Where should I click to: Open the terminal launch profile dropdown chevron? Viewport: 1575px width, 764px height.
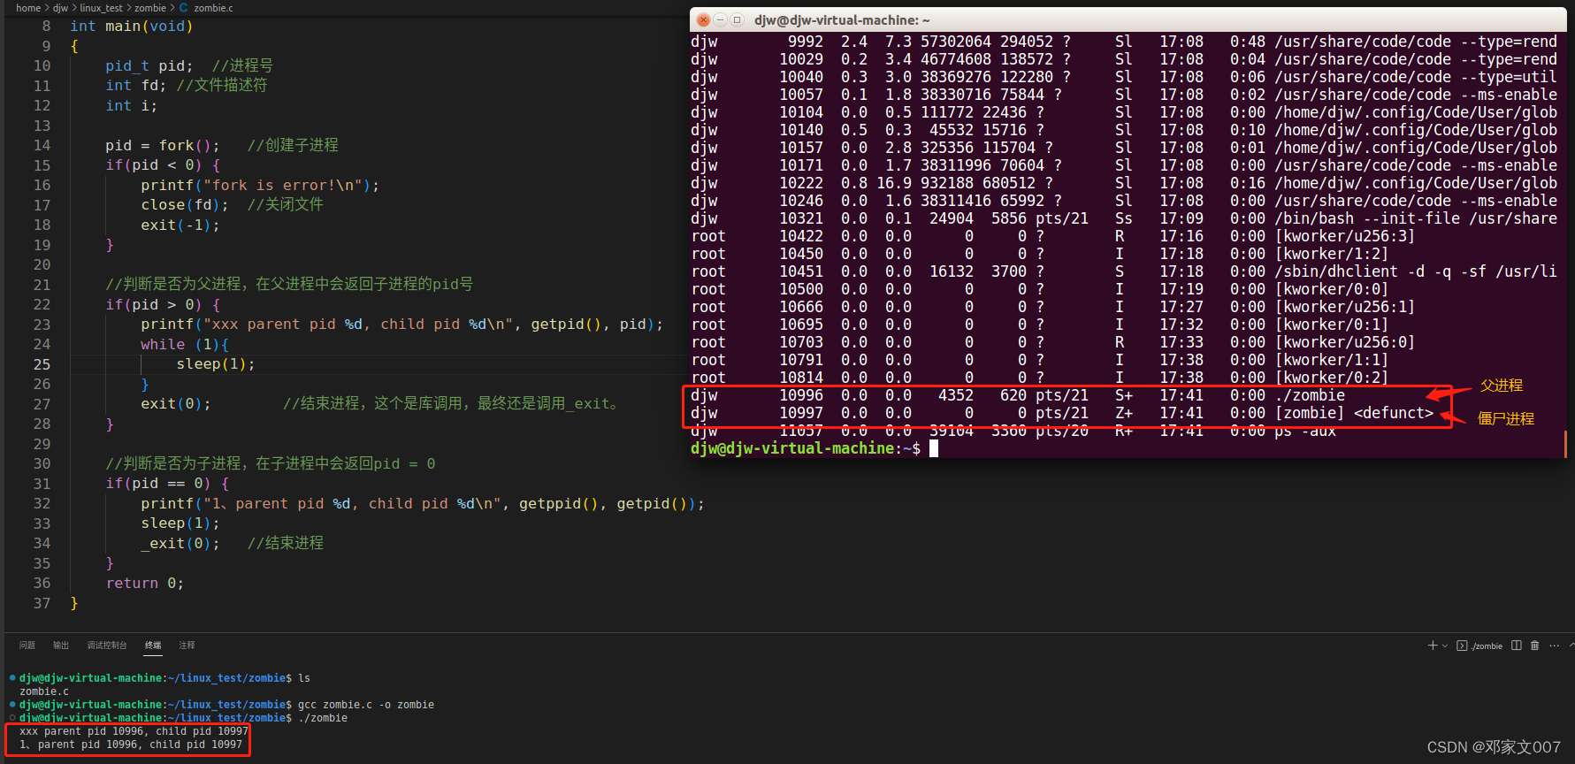1445,646
